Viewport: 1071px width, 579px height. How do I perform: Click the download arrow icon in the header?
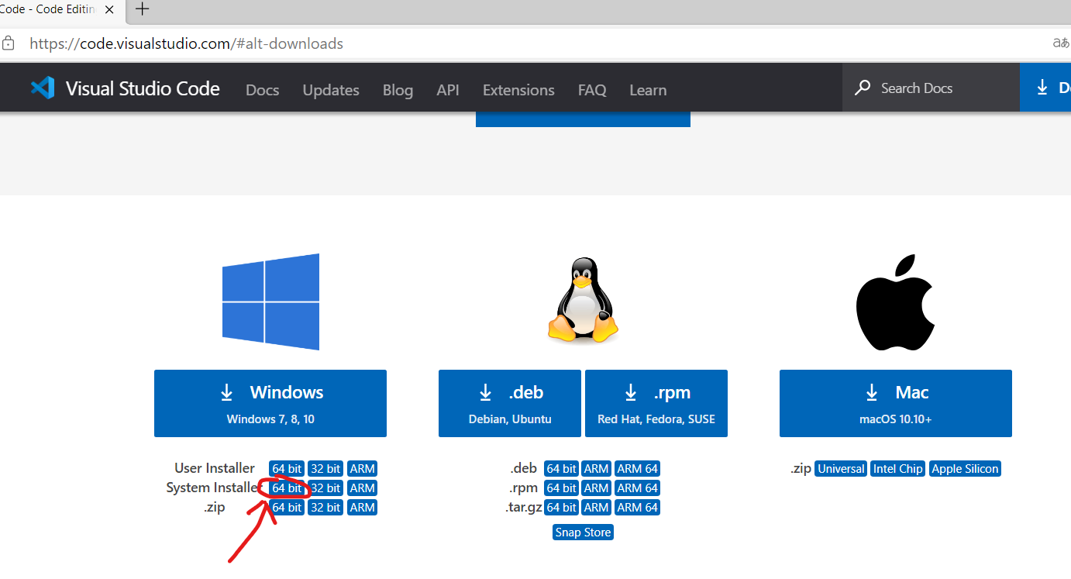coord(1043,88)
